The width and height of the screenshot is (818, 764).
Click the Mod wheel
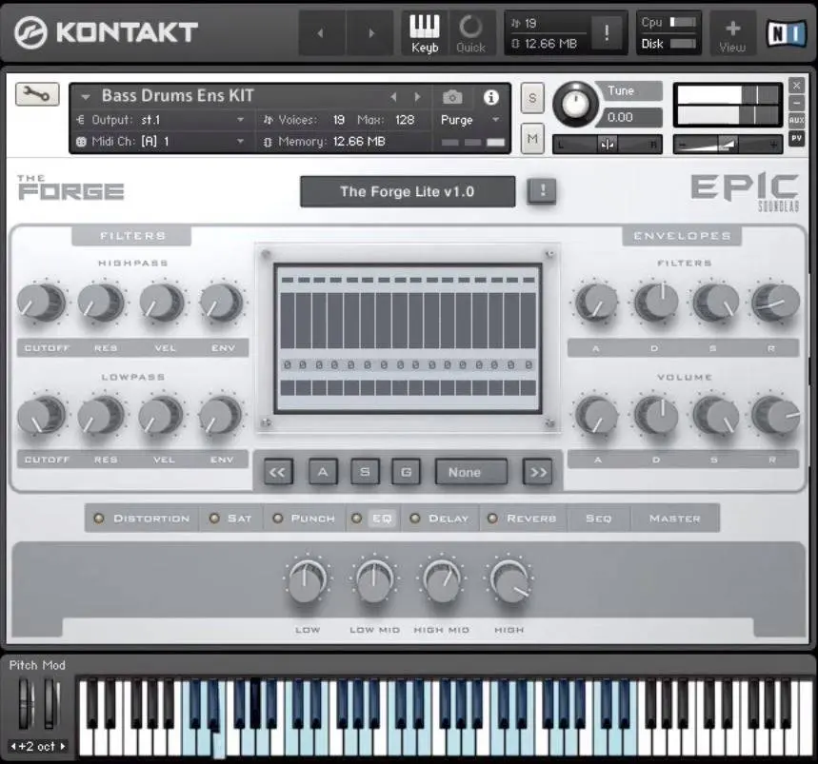tap(50, 702)
